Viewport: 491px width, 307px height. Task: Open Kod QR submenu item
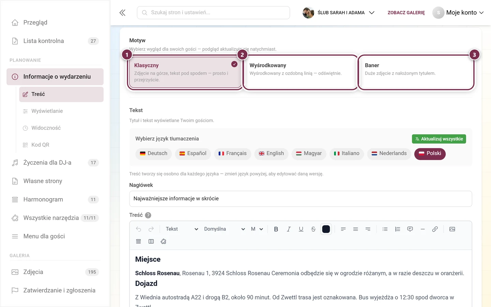(61, 145)
